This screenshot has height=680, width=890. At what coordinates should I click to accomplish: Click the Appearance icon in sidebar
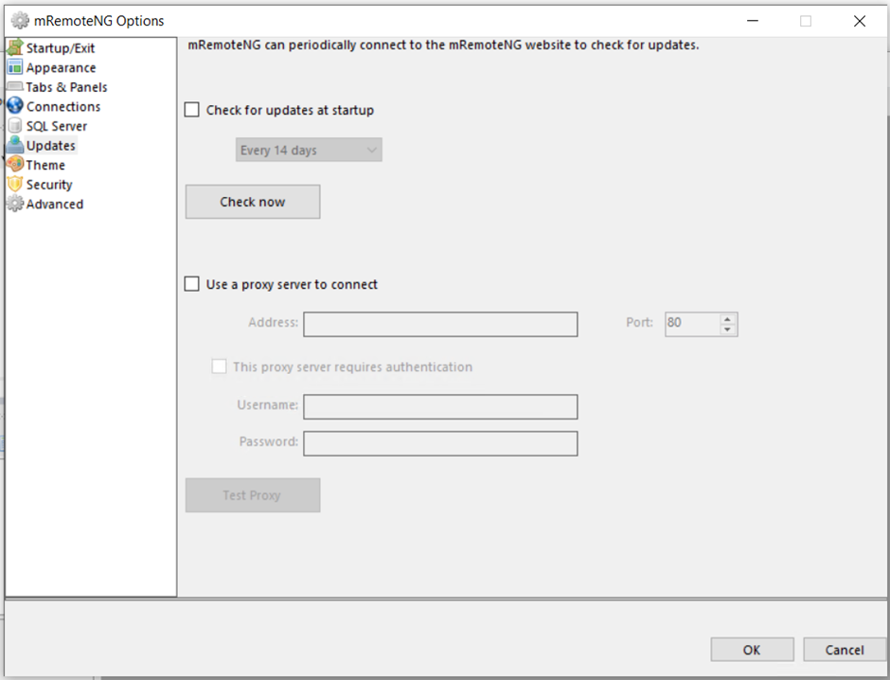[15, 67]
